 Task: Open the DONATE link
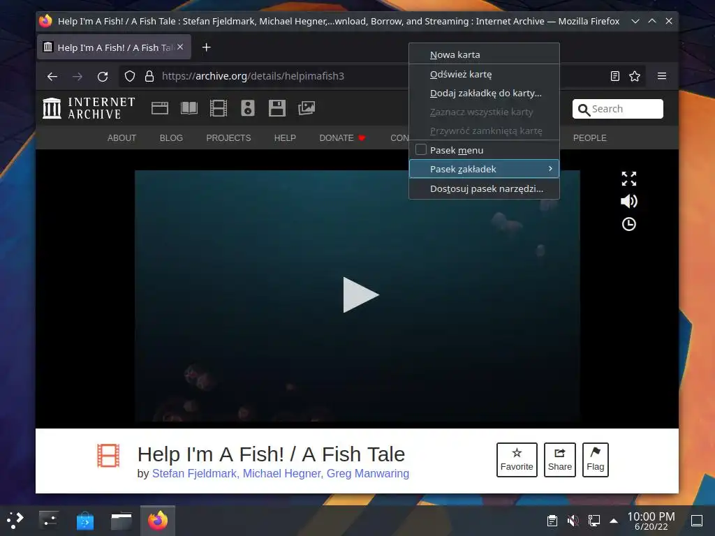(x=342, y=138)
